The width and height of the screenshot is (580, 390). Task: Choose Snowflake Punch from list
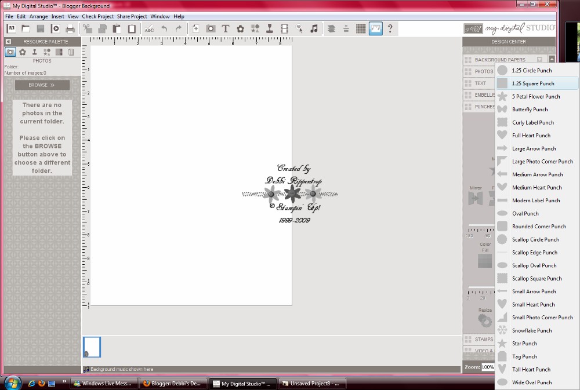(537, 330)
